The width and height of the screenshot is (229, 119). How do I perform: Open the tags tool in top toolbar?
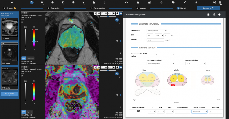173,2
